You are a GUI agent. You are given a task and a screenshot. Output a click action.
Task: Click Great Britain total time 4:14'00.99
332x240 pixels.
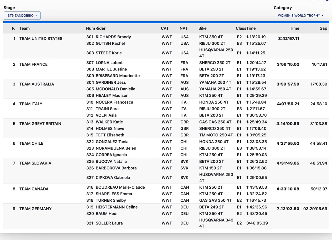[288, 124]
